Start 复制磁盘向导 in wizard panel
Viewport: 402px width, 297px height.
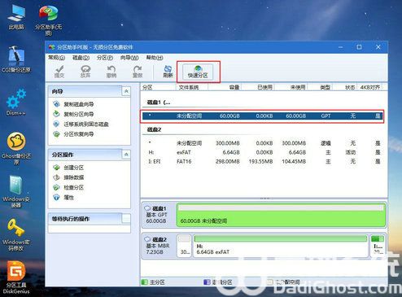[x=79, y=104]
